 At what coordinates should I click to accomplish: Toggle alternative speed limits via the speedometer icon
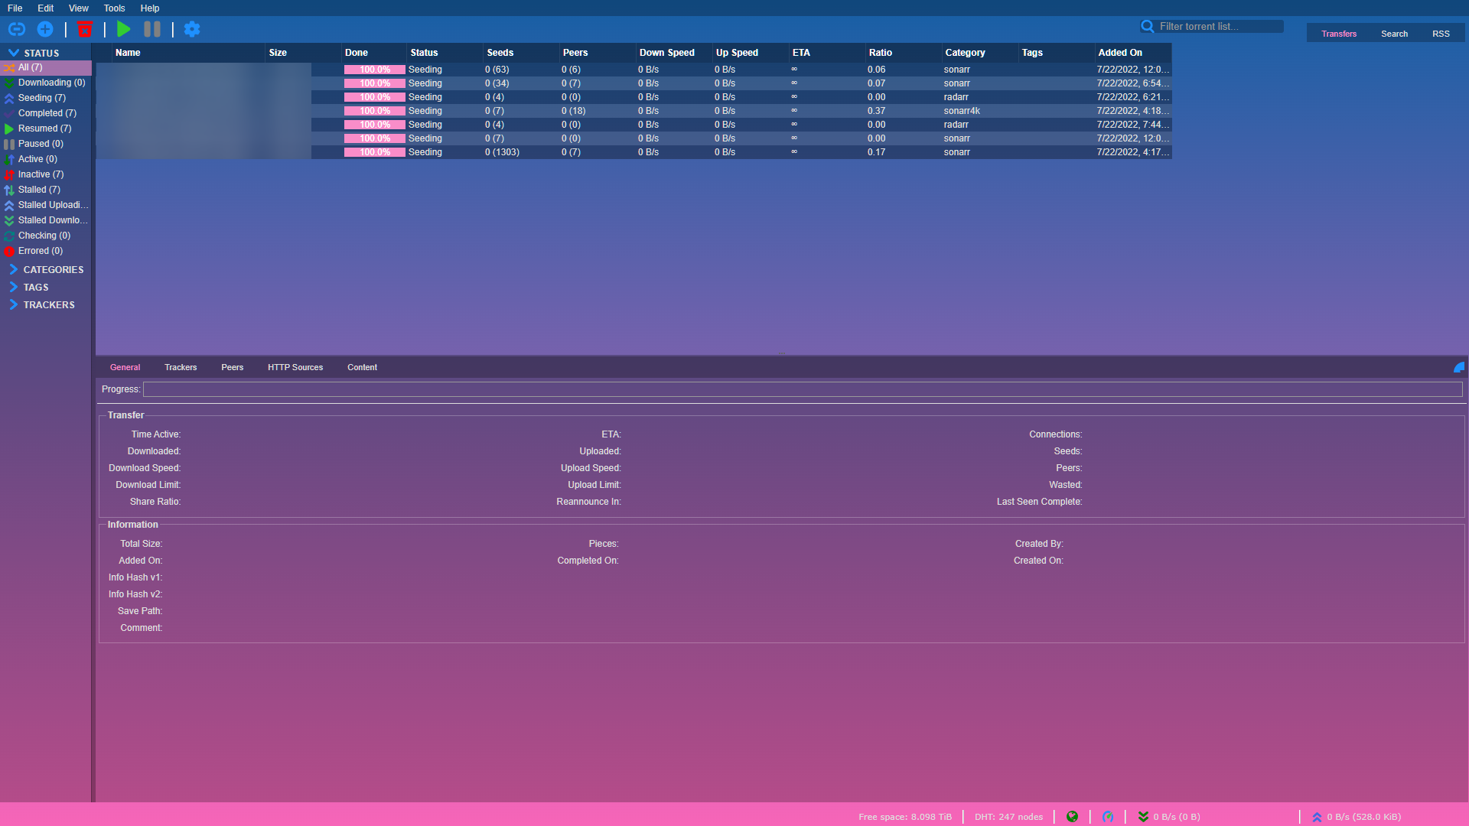[1107, 816]
